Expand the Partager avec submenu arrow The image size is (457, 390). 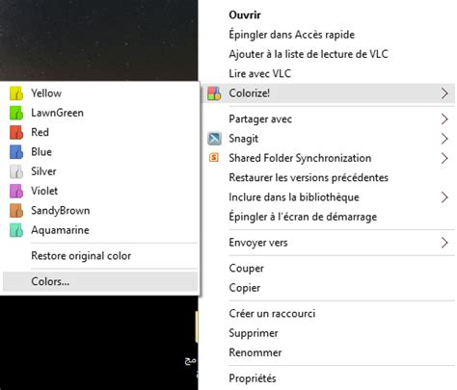[444, 119]
